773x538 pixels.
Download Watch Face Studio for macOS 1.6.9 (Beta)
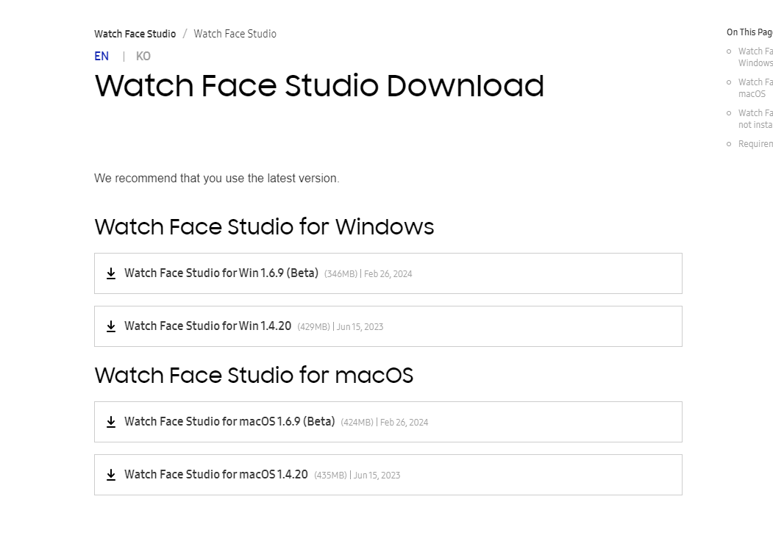388,422
